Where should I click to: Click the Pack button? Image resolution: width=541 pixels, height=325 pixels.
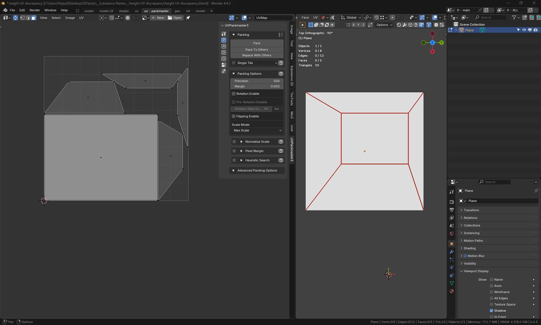tap(257, 43)
